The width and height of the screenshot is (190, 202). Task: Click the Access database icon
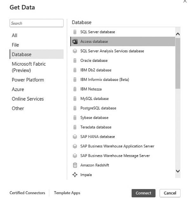[x=75, y=42]
